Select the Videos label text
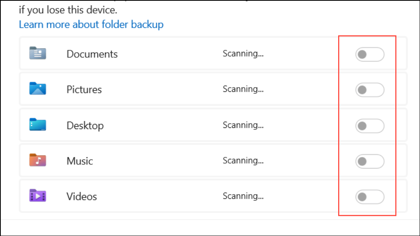Image resolution: width=420 pixels, height=236 pixels. (82, 197)
